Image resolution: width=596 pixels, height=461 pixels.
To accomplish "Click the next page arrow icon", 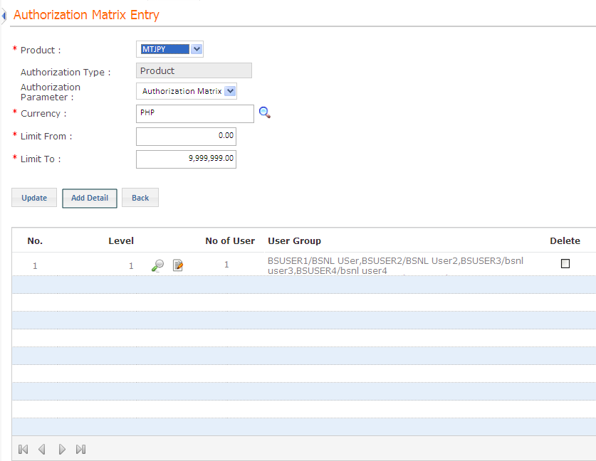I will [x=62, y=449].
